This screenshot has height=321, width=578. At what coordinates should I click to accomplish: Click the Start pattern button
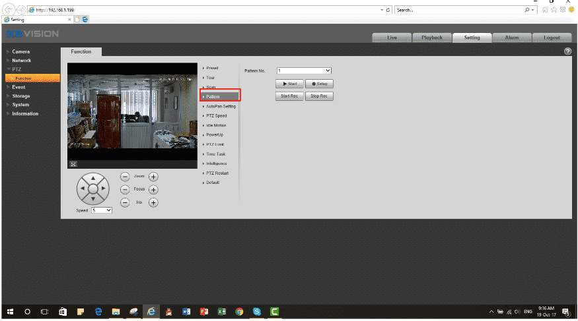[x=289, y=84]
